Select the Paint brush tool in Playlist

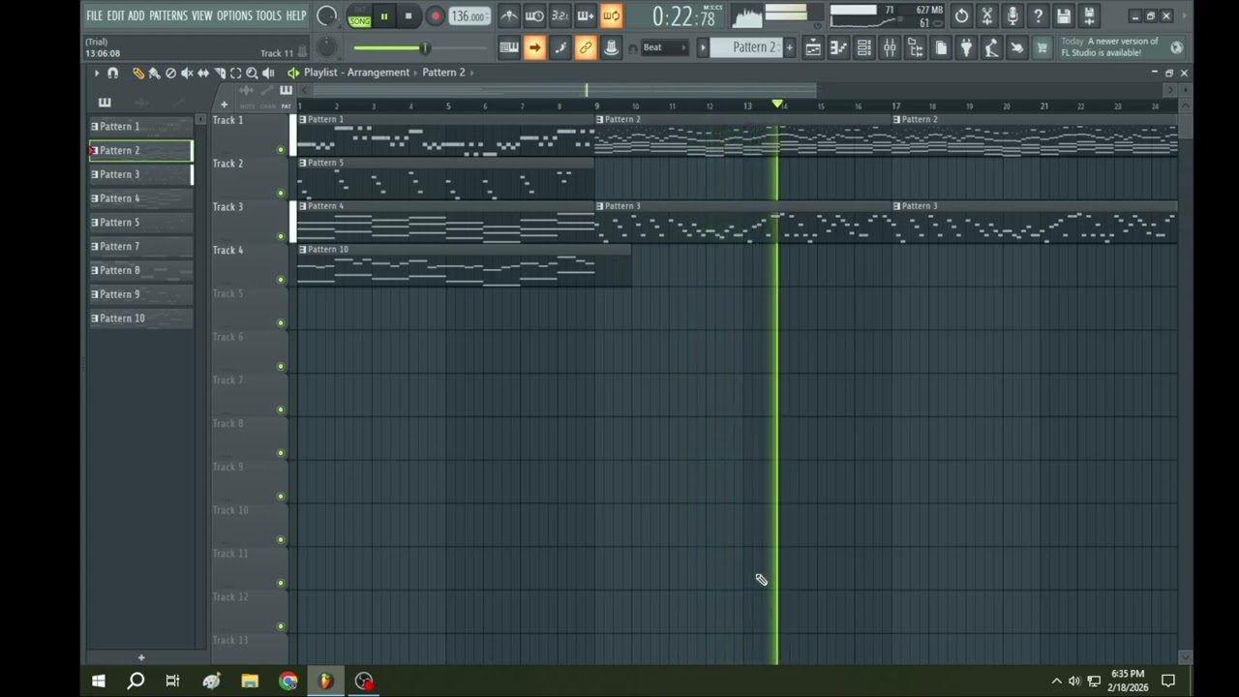(x=154, y=73)
